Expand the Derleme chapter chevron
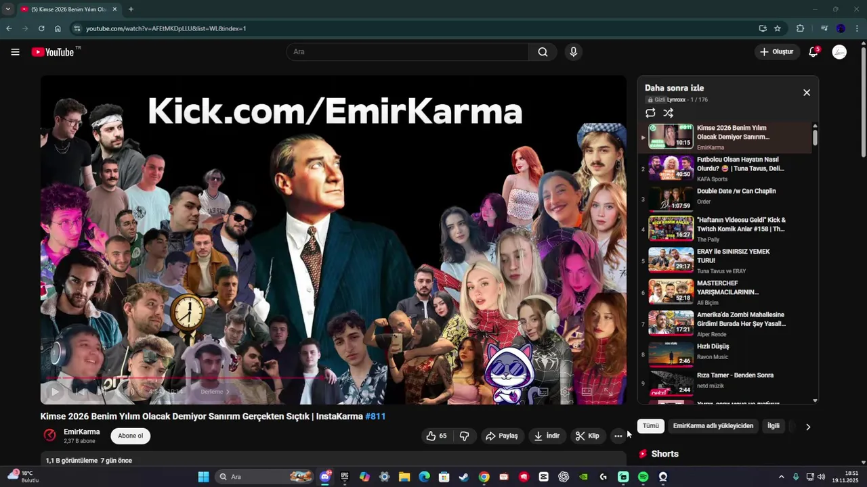The image size is (867, 487). [228, 392]
